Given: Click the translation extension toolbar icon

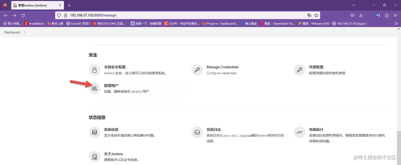Looking at the screenshot, I should [x=378, y=15].
